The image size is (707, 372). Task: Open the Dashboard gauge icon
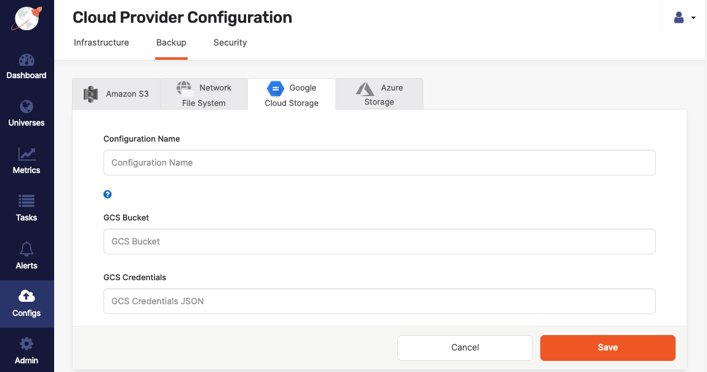click(26, 60)
